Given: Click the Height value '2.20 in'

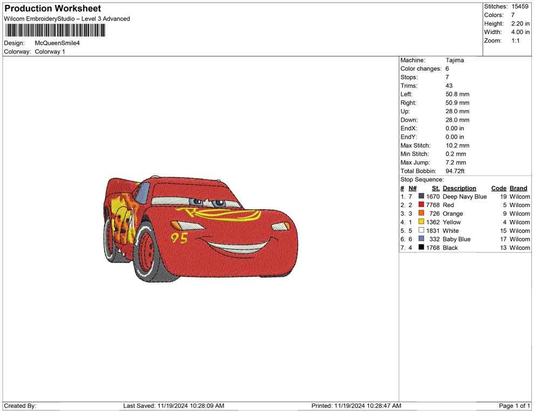Looking at the screenshot, I should coord(520,24).
